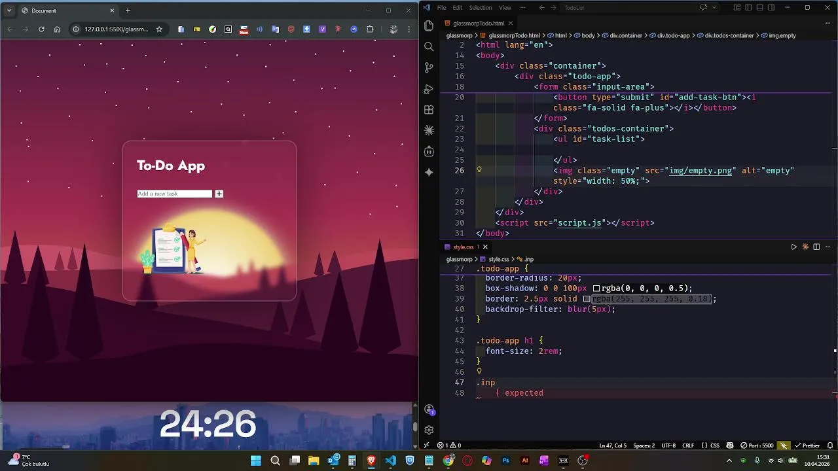Click the plus add-task button in To-Do app

pos(219,194)
